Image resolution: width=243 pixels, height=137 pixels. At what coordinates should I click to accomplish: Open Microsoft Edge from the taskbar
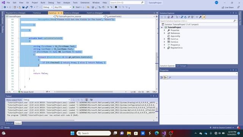click(x=157, y=133)
